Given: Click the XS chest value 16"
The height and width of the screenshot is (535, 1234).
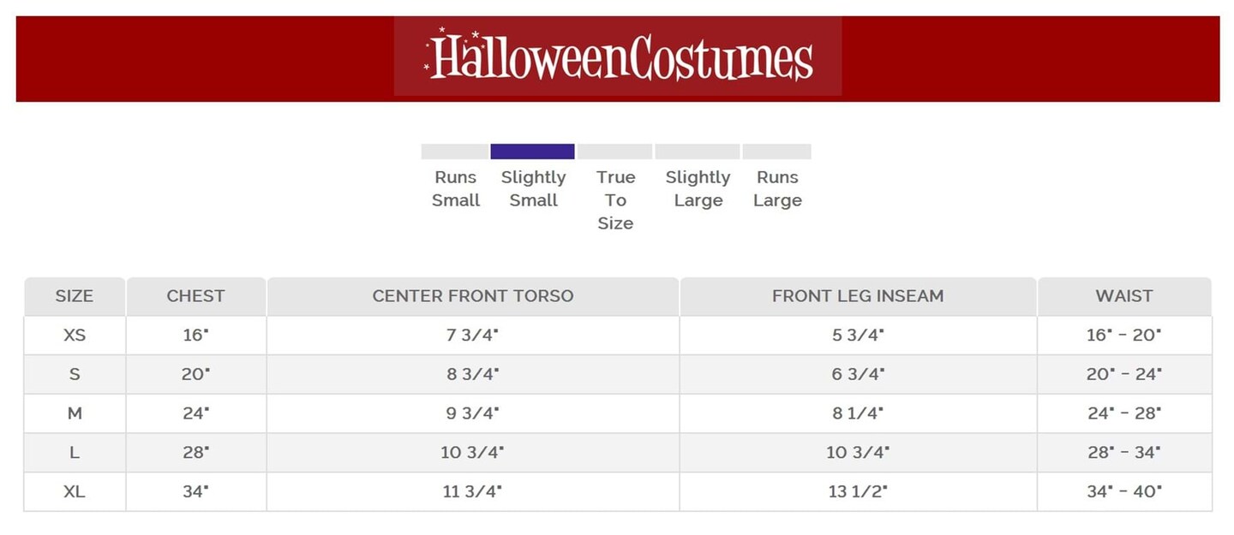Looking at the screenshot, I should coord(195,335).
